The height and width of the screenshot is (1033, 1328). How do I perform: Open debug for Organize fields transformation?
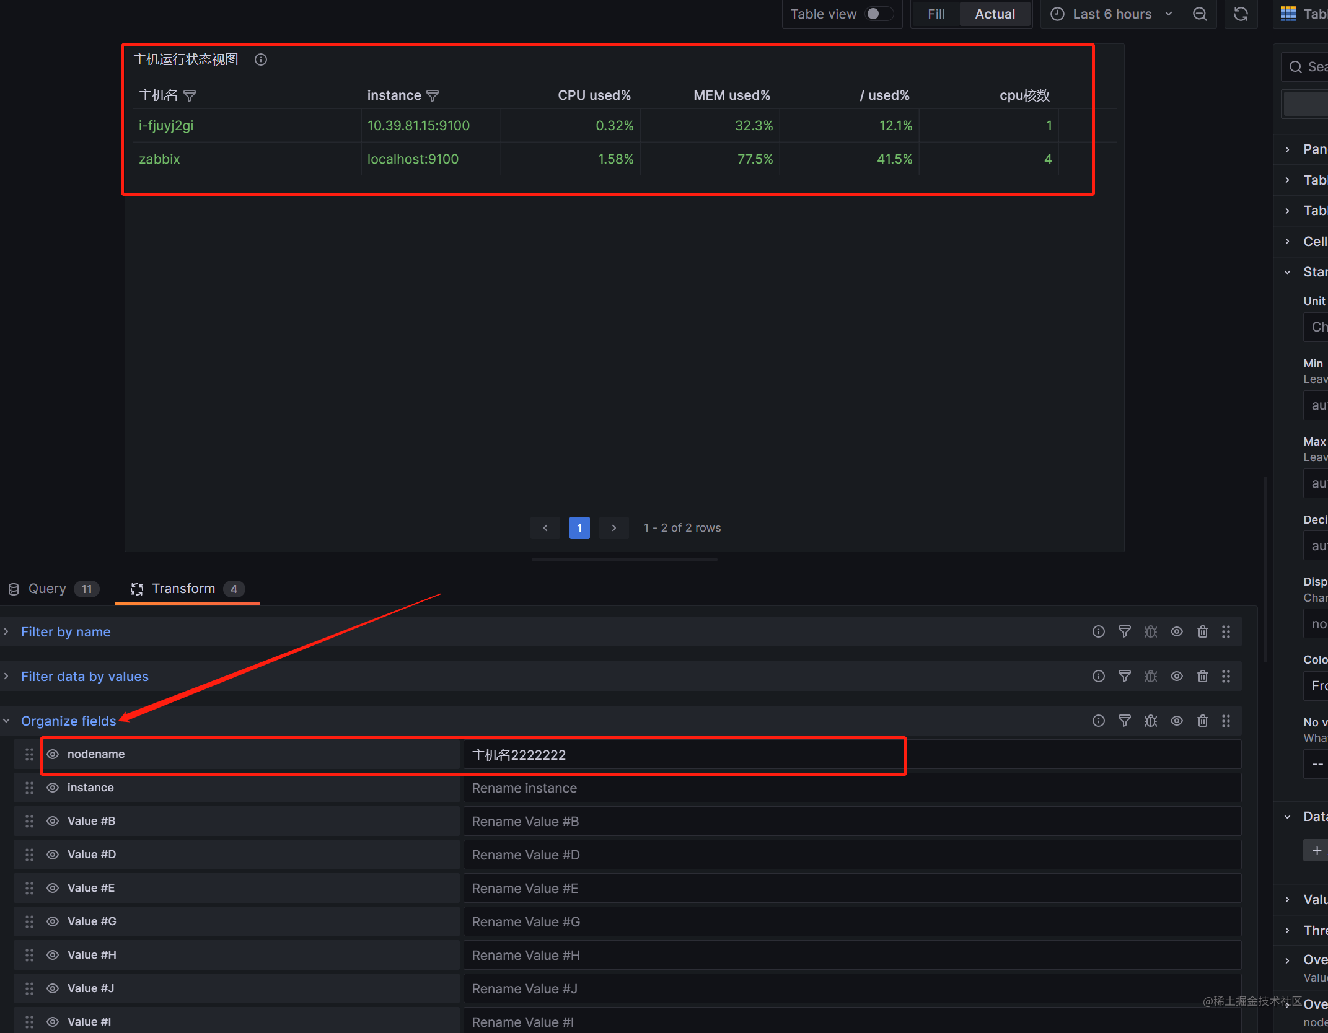click(1150, 721)
